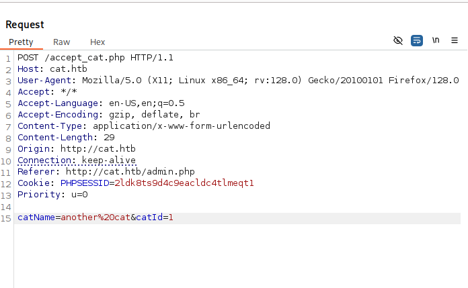Click the Origin header URL
This screenshot has width=468, height=288.
(x=98, y=149)
